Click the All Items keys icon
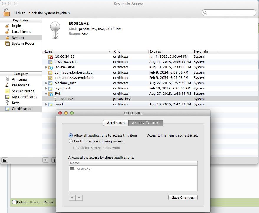Image resolution: width=259 pixels, height=213 pixels. [x=7, y=79]
